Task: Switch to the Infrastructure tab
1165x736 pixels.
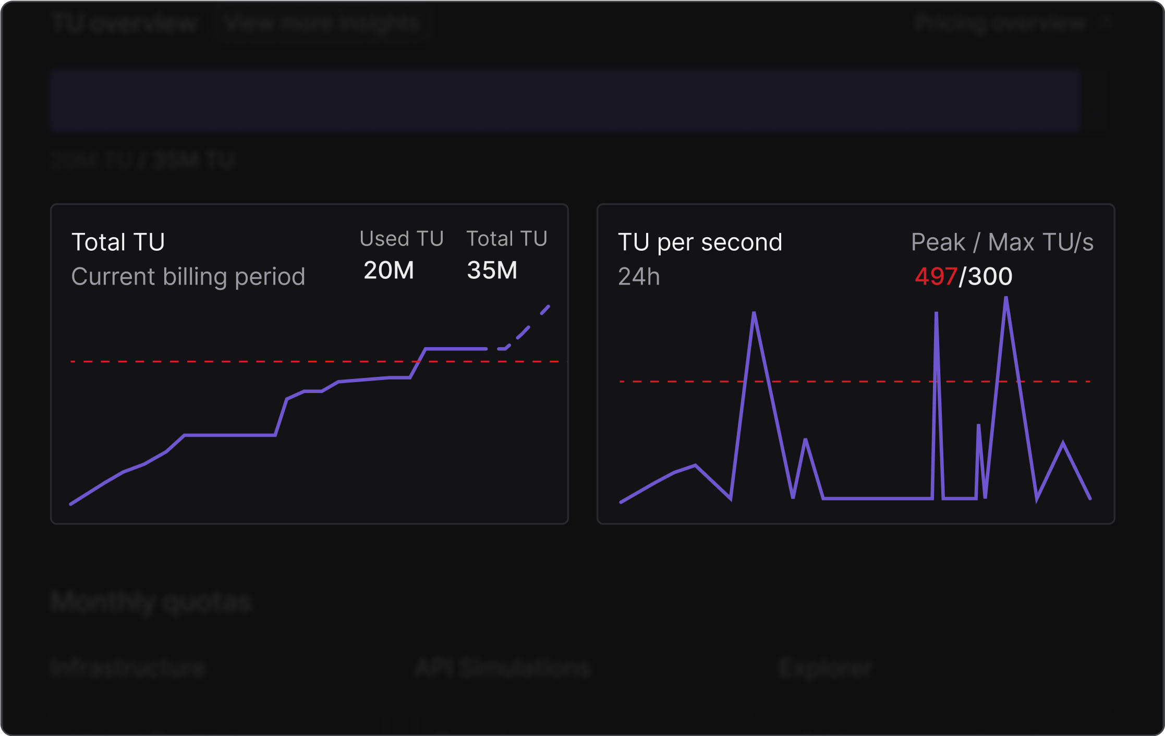Action: [128, 668]
